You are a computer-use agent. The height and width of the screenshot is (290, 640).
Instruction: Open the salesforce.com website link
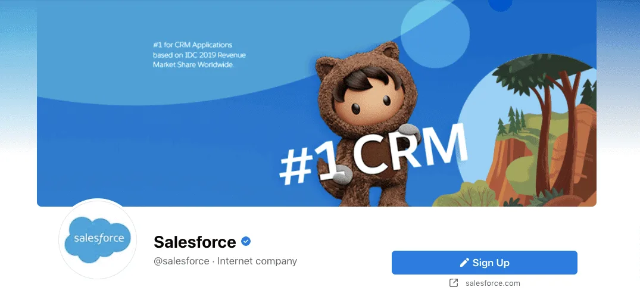coord(493,283)
